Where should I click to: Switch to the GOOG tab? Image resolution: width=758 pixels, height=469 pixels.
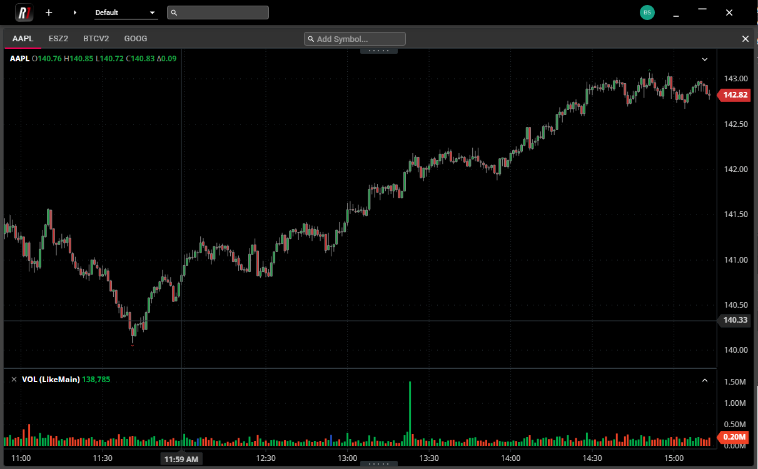(136, 39)
